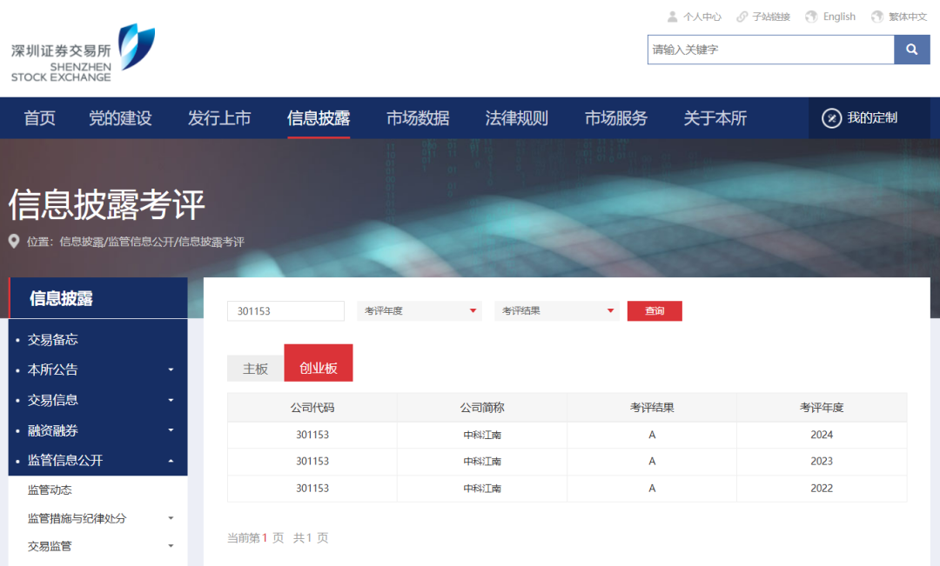Open 市场数据 navigation item
The height and width of the screenshot is (566, 940).
tap(418, 118)
